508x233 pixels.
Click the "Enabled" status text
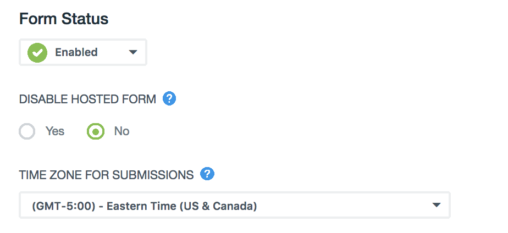coord(76,53)
